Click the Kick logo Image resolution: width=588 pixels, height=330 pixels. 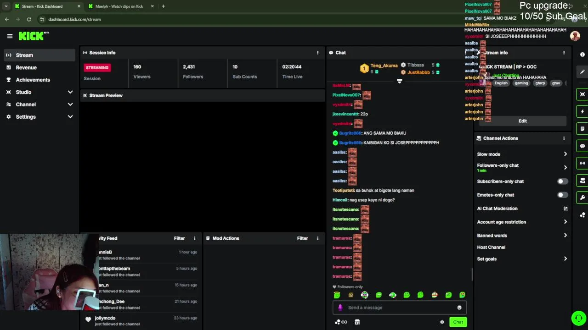pyautogui.click(x=34, y=36)
